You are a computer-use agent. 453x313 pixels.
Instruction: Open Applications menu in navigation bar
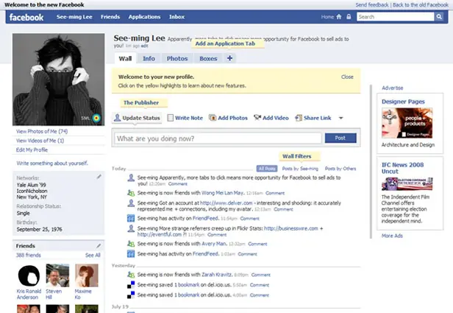tap(144, 17)
